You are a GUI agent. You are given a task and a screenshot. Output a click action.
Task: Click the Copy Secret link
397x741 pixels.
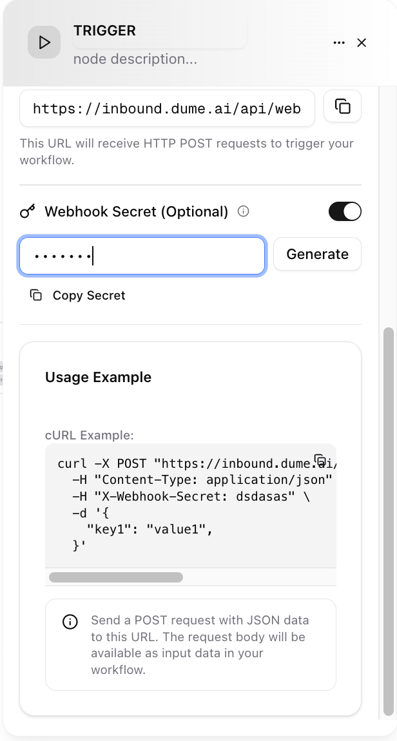89,295
